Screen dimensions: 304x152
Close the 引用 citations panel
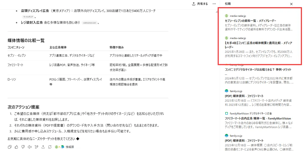coord(291,4)
